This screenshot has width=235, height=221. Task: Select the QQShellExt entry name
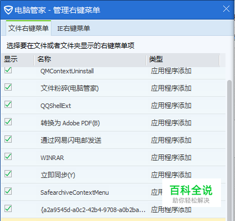56,106
